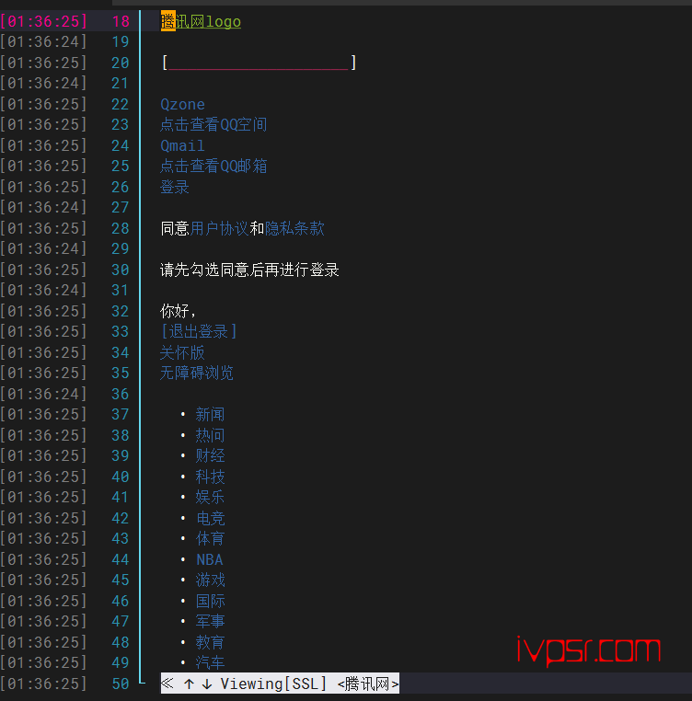Click line number 28 in the gutter
Image resolution: width=692 pixels, height=701 pixels.
(121, 228)
